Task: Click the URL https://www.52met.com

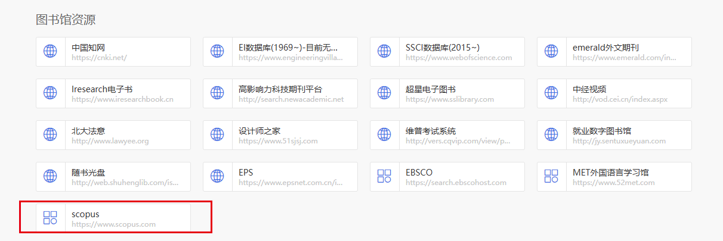Action: (x=613, y=183)
